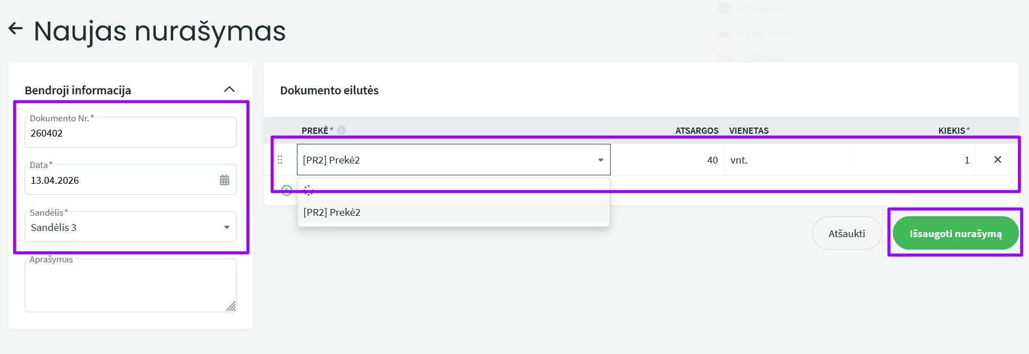Remove the Prekė2 row with the X icon
Viewport: 1029px width, 354px height.
pyautogui.click(x=998, y=160)
